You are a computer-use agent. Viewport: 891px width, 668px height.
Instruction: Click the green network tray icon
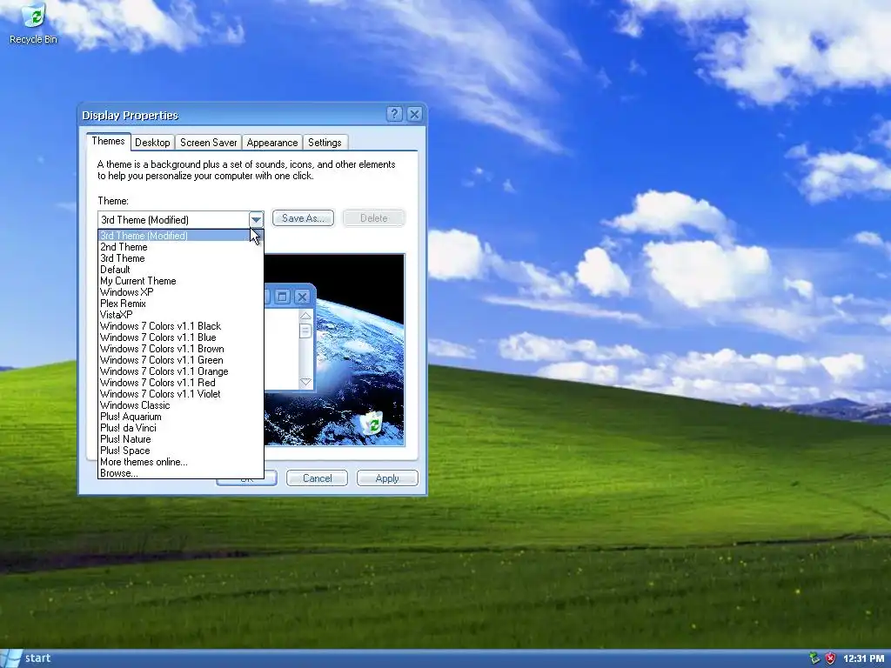click(814, 658)
